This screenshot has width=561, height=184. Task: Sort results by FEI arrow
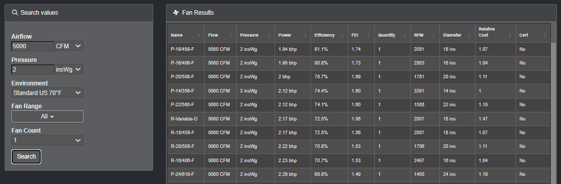(x=369, y=36)
